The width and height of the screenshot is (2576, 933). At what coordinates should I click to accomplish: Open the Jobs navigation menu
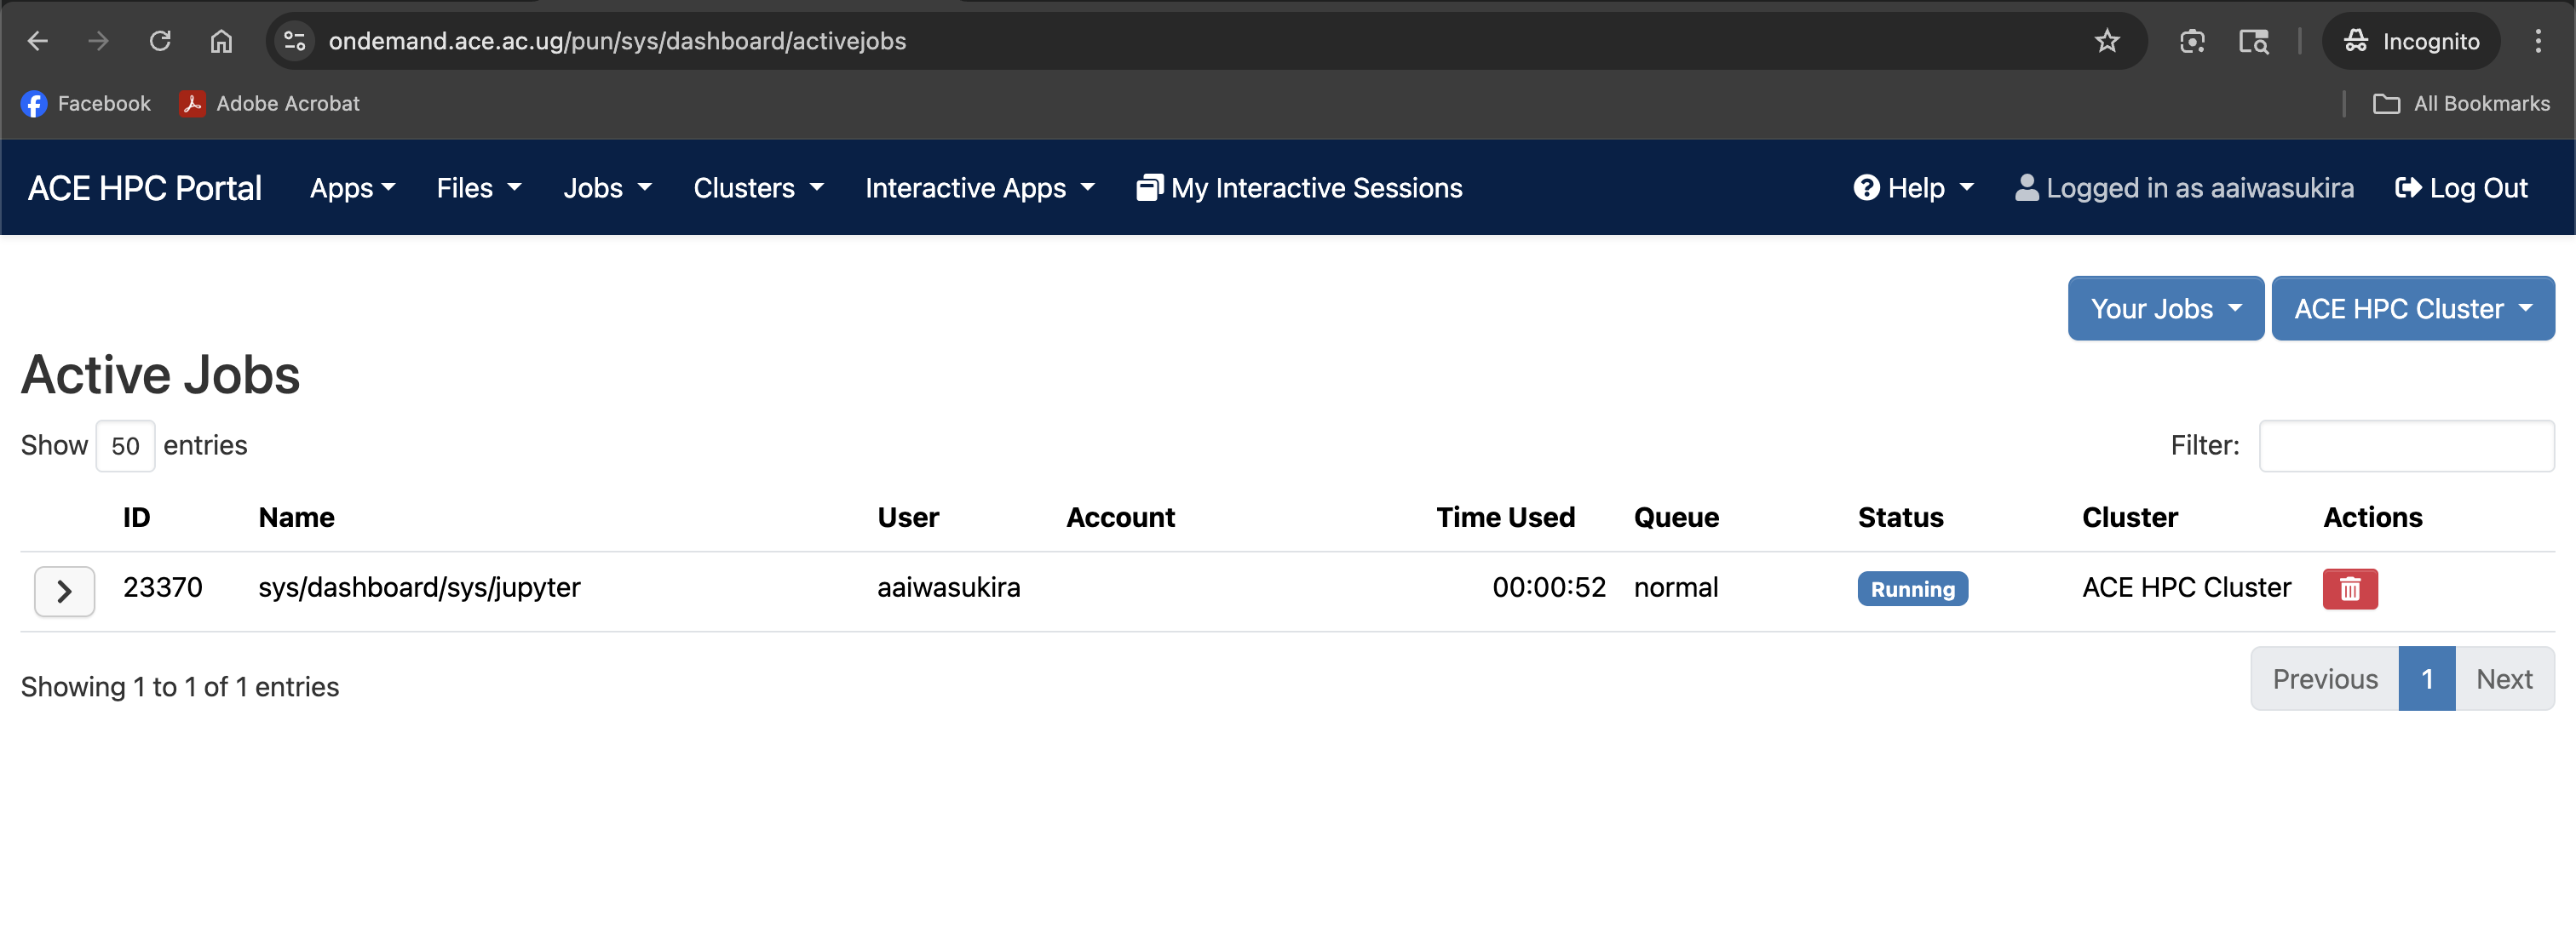(x=606, y=188)
